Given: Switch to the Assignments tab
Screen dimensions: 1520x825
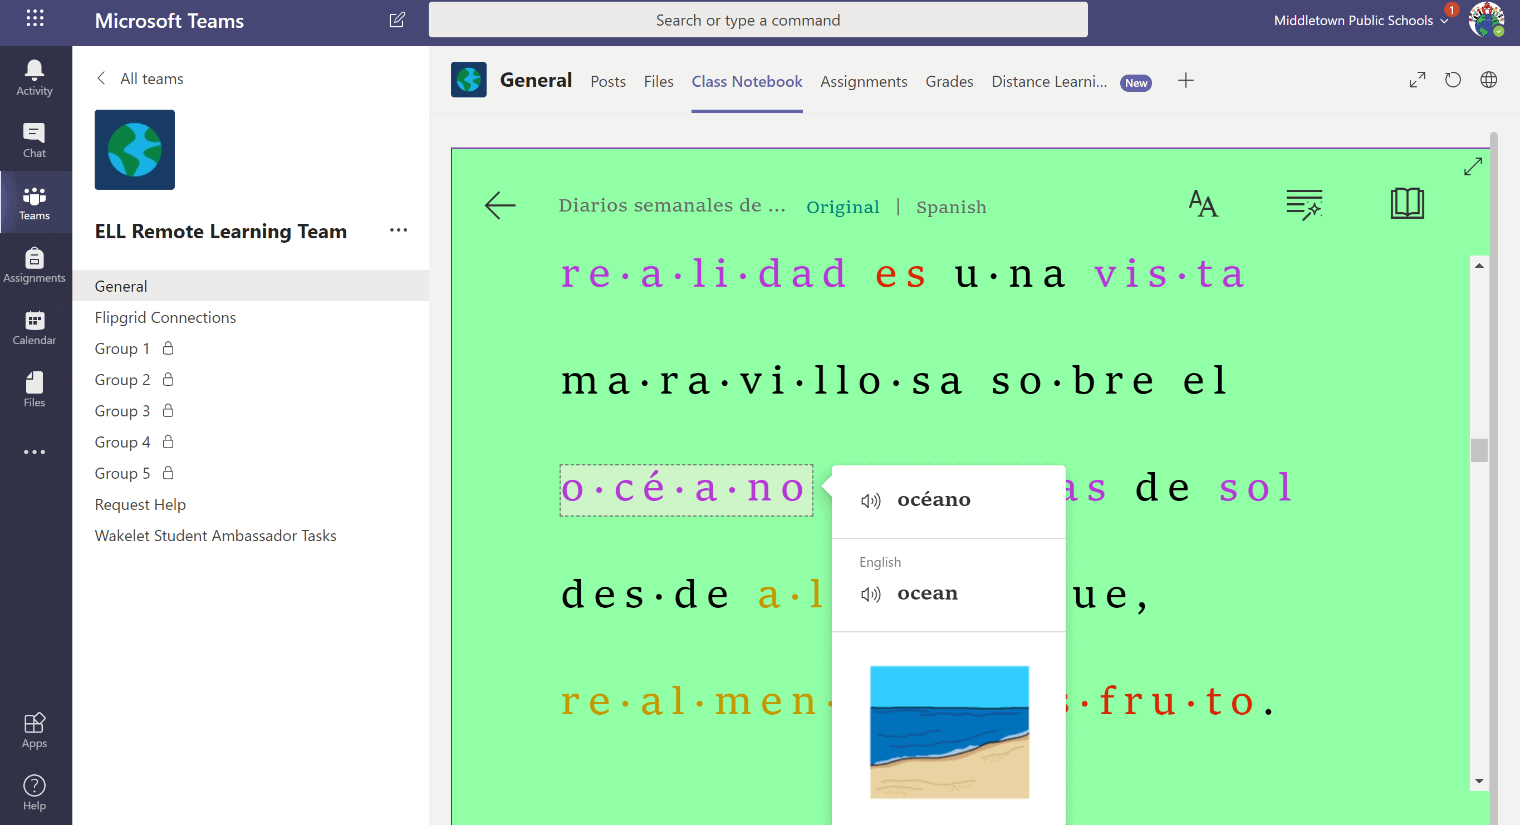Looking at the screenshot, I should click(863, 81).
